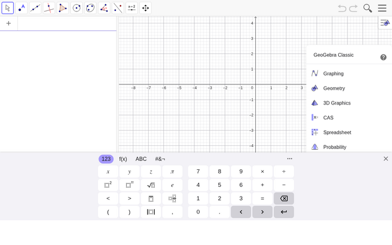
Task: Tap the z key
Action: tap(151, 171)
